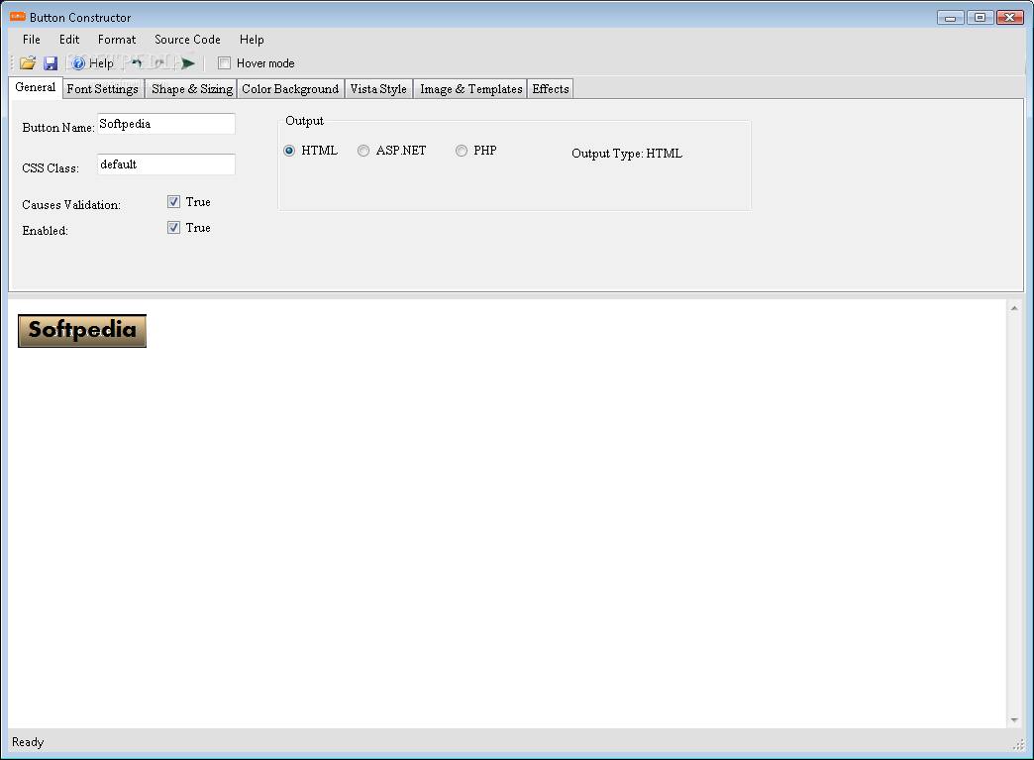Open the Shape & Sizing tab
Viewport: 1034px width, 760px height.
pos(192,89)
